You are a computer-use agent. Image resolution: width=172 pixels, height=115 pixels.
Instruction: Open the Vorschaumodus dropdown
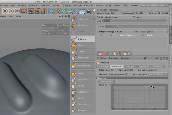point(158,74)
